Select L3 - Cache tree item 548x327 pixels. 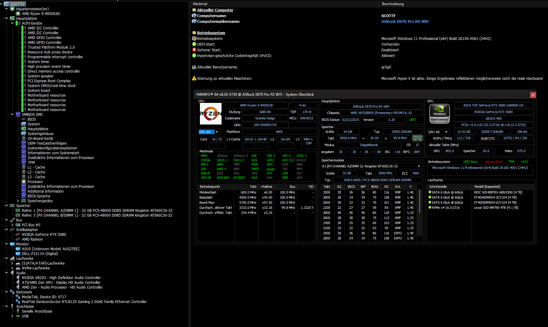36,177
